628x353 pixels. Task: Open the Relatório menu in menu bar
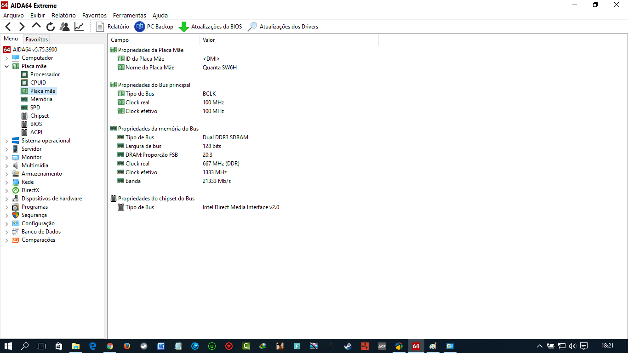63,15
